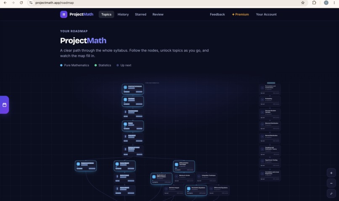The height and width of the screenshot is (201, 339).
Task: Click the ProjectMath pi logo icon
Action: 64,14
